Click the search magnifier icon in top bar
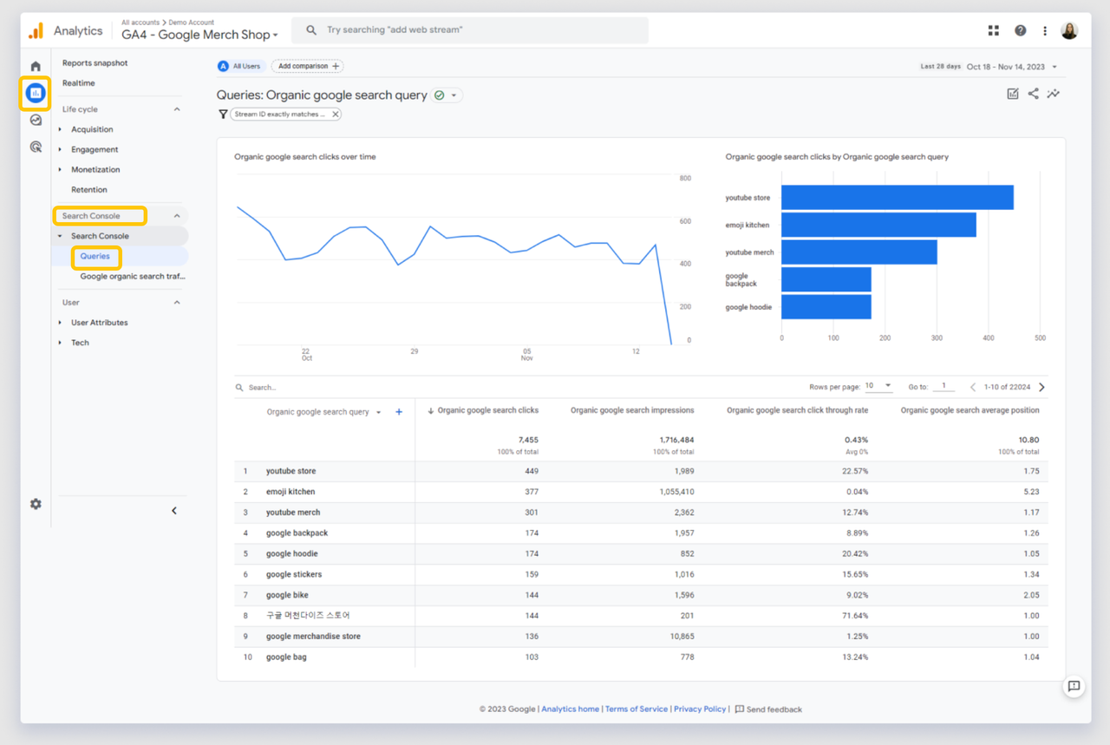Screen dimensions: 1110x745 [x=311, y=30]
